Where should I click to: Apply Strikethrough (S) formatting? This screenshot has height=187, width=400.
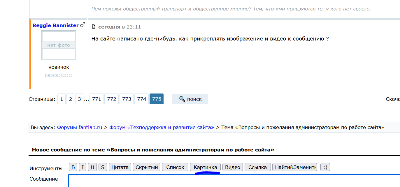pyautogui.click(x=103, y=167)
